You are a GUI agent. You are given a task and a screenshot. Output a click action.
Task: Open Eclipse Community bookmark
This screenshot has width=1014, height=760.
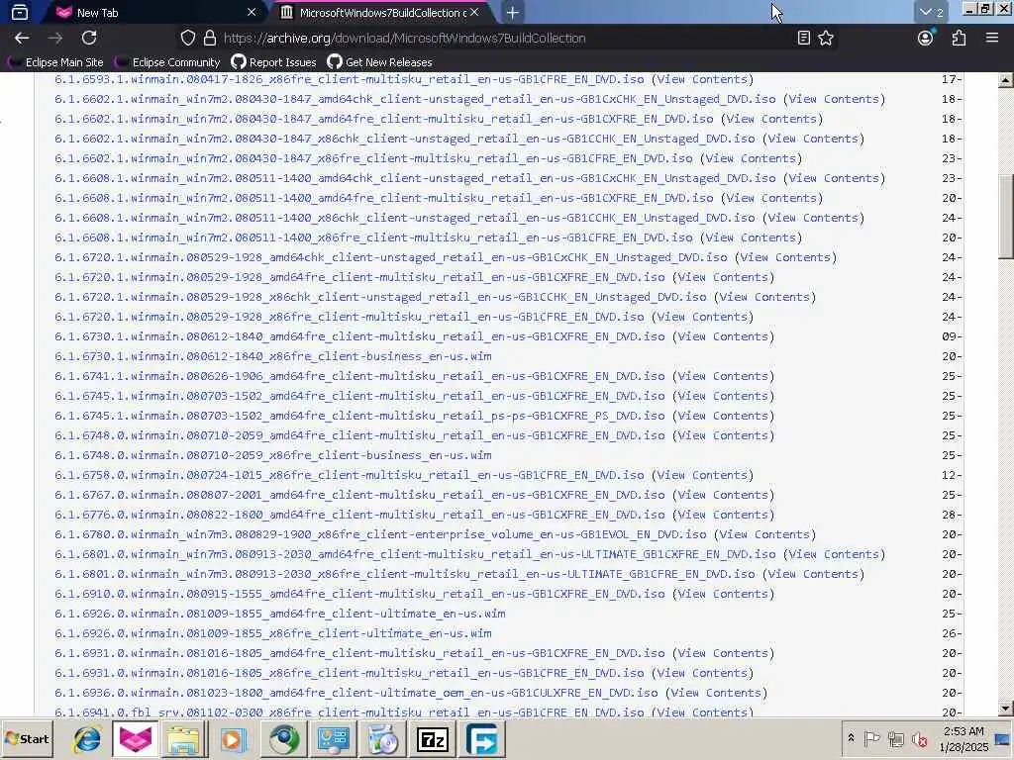coord(167,62)
